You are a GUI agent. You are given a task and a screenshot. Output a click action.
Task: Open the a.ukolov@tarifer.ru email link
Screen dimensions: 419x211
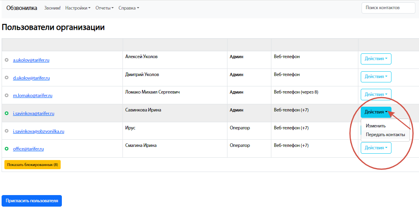click(31, 60)
